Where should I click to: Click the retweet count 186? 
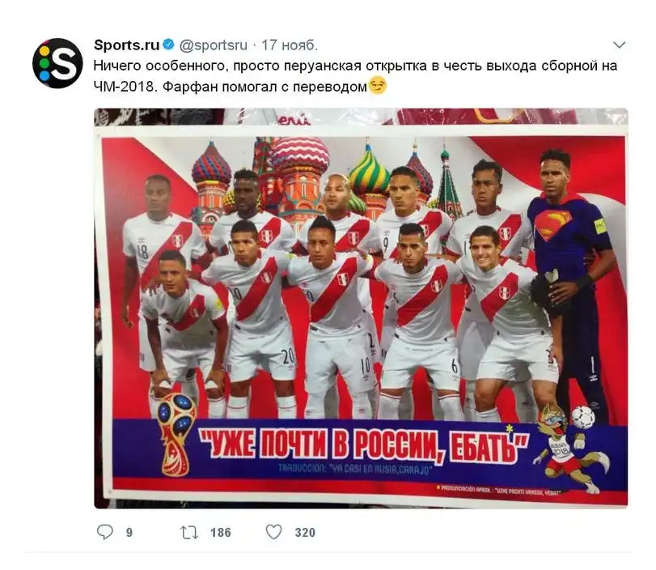pyautogui.click(x=220, y=533)
